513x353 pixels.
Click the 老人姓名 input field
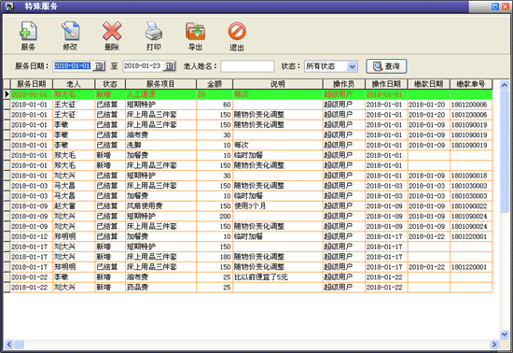(x=247, y=66)
